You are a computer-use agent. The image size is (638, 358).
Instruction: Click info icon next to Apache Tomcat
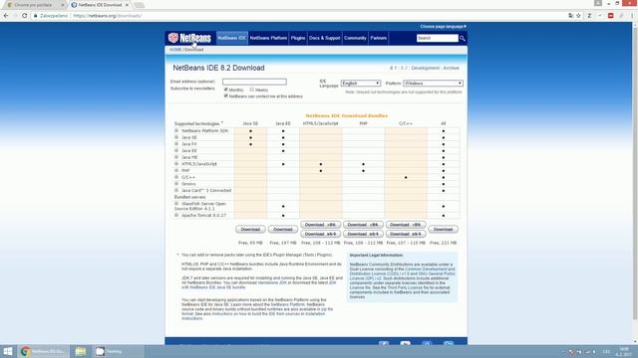pos(176,215)
